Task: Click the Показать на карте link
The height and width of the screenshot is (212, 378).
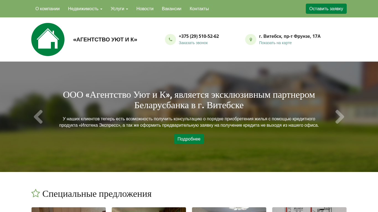Action: [x=275, y=43]
